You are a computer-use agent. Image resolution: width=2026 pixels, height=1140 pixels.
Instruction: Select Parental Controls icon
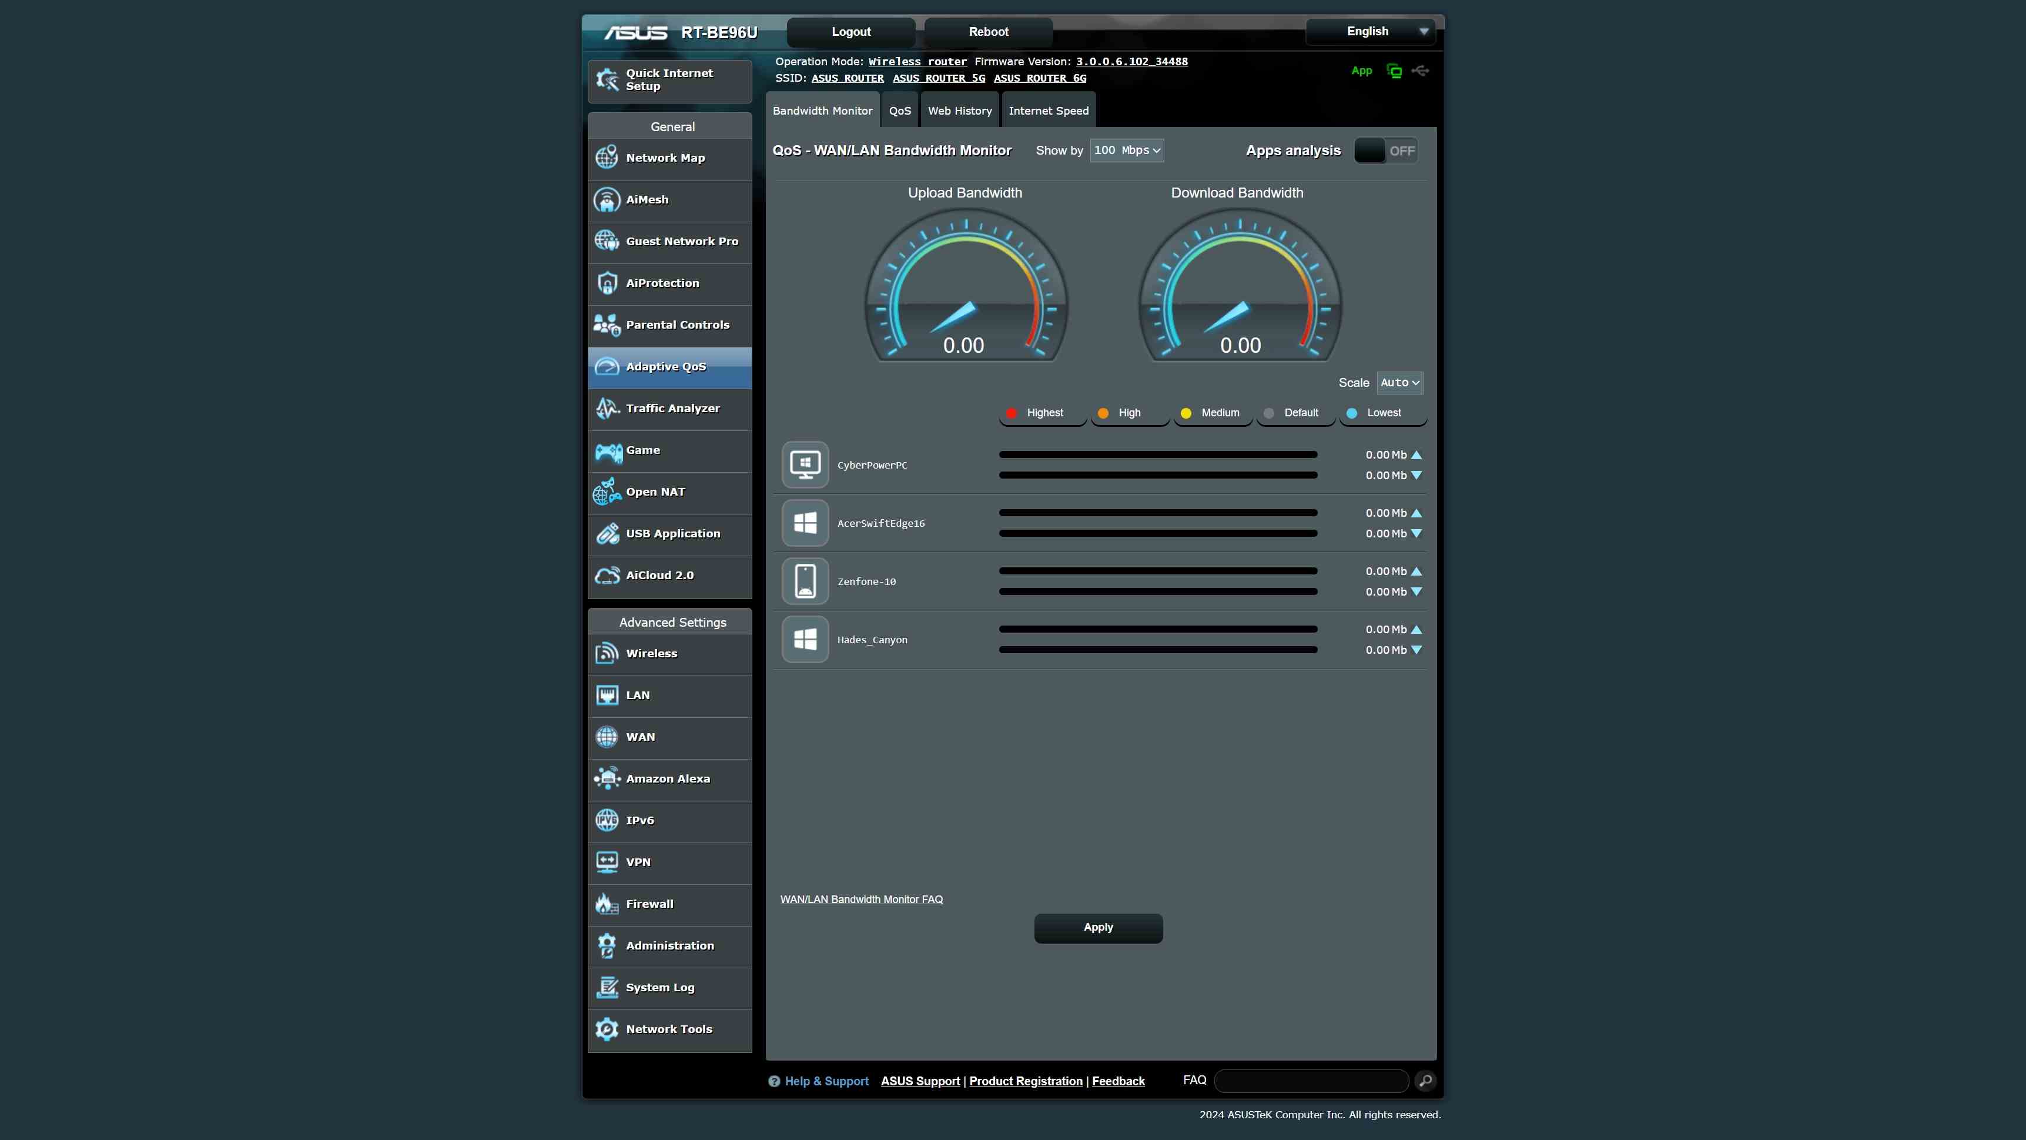pos(607,325)
